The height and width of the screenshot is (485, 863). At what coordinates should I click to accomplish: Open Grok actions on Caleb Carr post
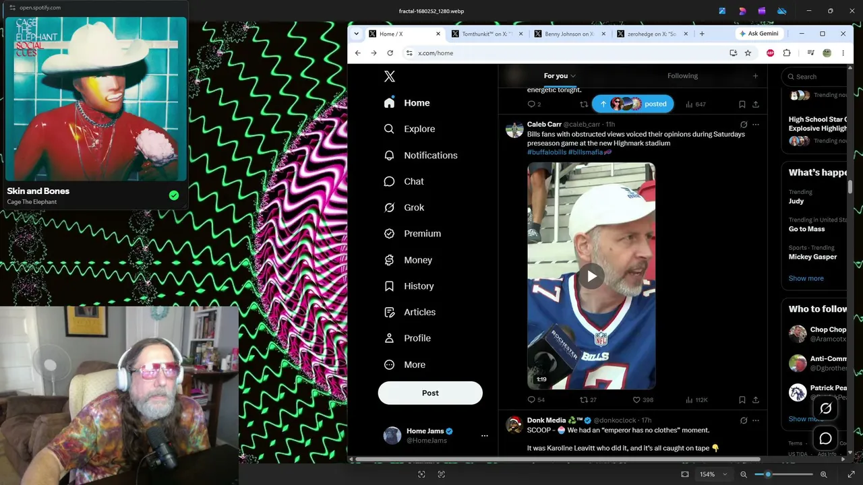(744, 125)
